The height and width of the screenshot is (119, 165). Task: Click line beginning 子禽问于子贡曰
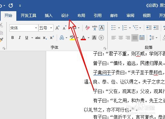click(129, 73)
